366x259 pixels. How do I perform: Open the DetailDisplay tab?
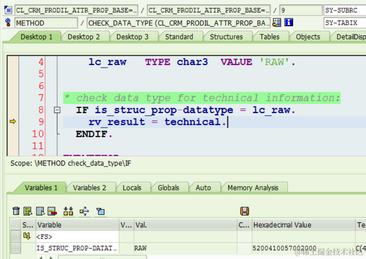click(x=350, y=37)
